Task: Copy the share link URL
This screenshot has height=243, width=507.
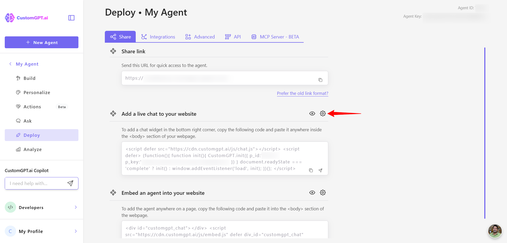Action: (320, 80)
